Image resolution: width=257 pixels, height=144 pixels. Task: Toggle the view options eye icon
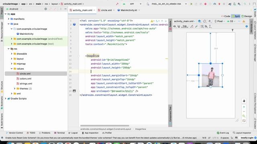pos(175,26)
